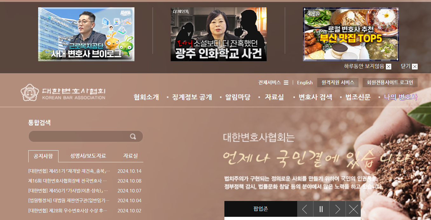The height and width of the screenshot is (220, 431).
Task: Click the 2024.10.02 date text
Action: [129, 210]
